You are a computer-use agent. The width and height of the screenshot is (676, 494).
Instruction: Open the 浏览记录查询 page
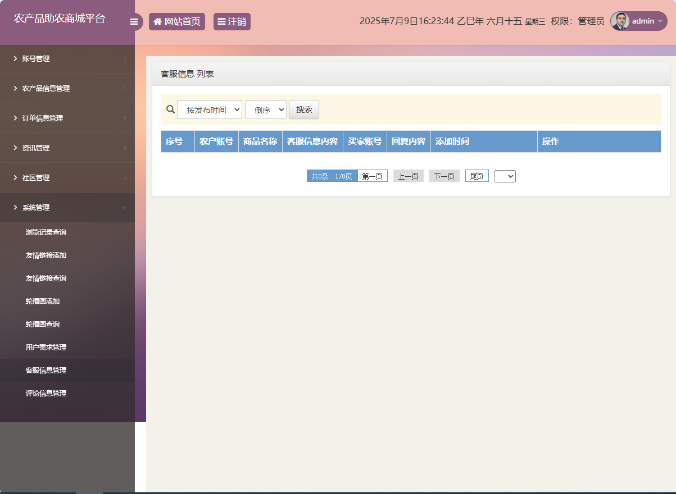(46, 232)
